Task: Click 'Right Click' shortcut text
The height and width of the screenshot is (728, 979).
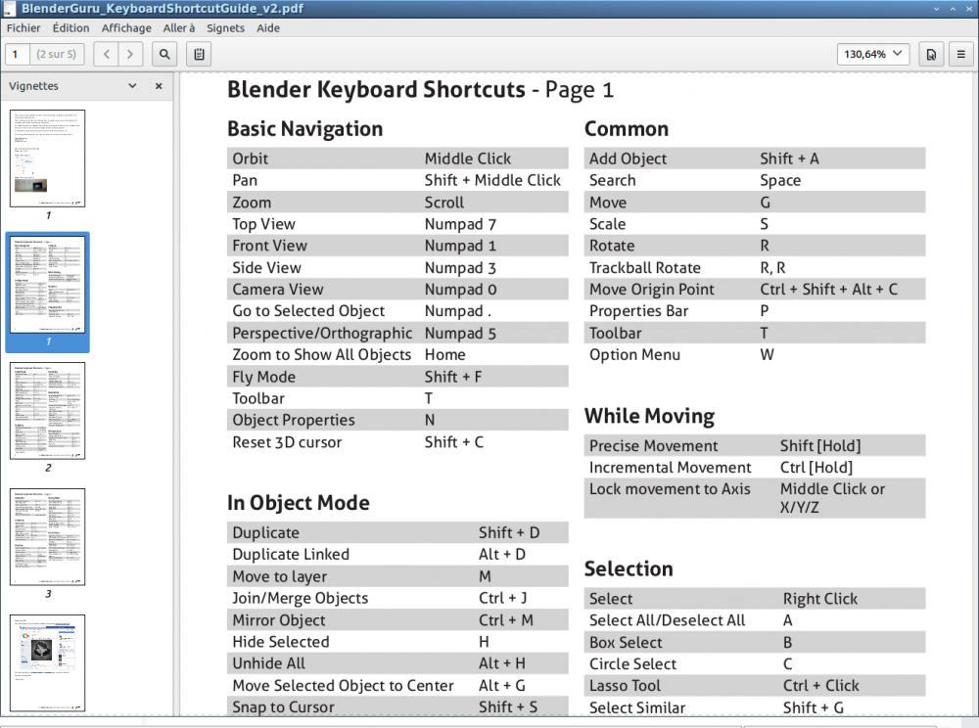Action: pyautogui.click(x=819, y=599)
